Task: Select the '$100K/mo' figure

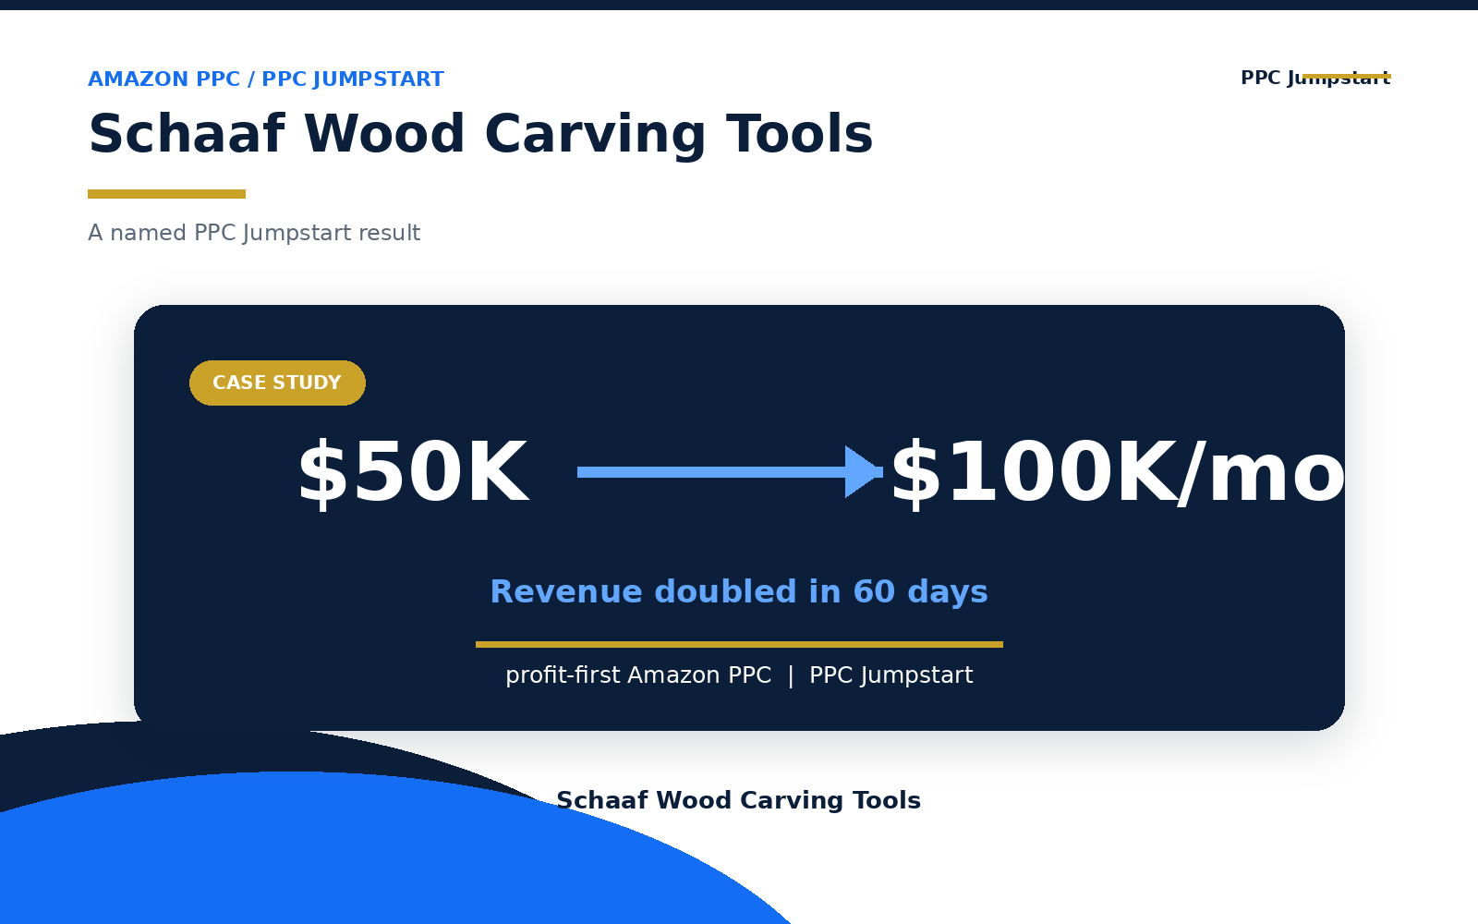Action: coord(1117,473)
